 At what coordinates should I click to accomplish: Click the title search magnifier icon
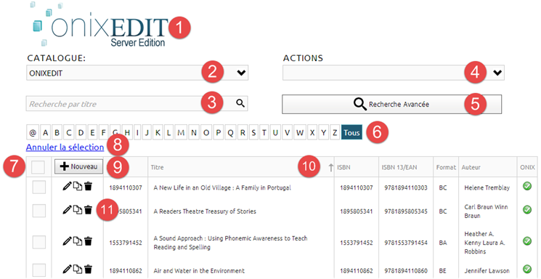[x=240, y=103]
